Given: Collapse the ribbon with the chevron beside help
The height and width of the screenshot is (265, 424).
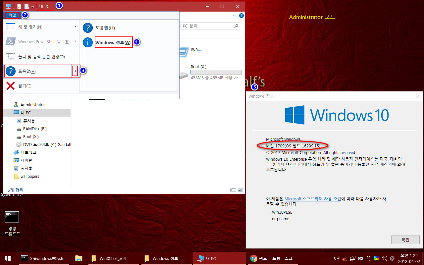Looking at the screenshot, I should coord(234,16).
